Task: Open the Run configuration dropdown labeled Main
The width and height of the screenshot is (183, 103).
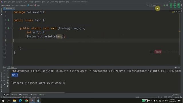Action: coord(154,5)
